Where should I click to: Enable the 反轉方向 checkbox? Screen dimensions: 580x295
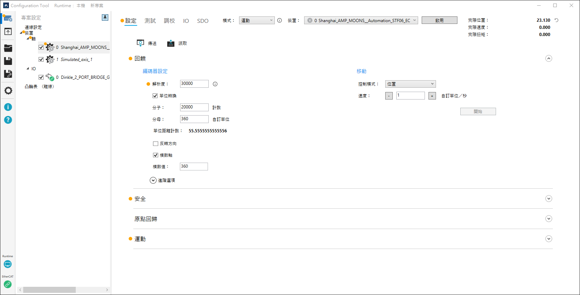click(x=155, y=144)
